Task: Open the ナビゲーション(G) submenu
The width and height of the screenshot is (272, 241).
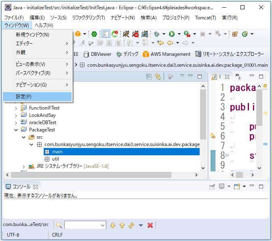Action: point(37,85)
